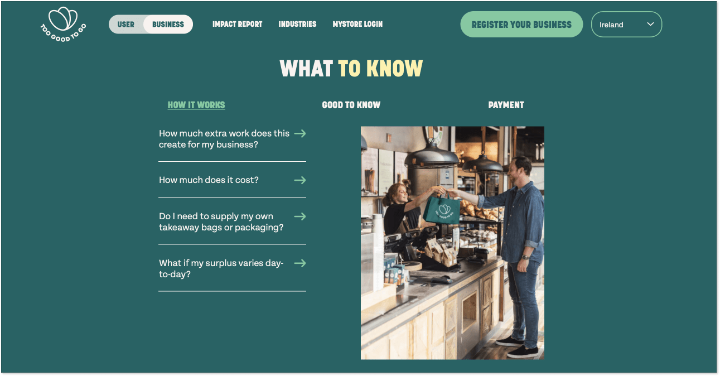This screenshot has width=720, height=376.
Task: Expand 'Do I need to supply my own takeaway bags' item
Action: coord(232,222)
